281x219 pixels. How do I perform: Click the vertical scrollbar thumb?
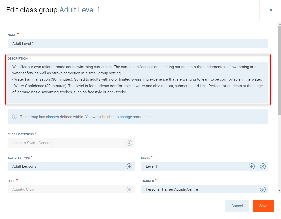click(279, 68)
